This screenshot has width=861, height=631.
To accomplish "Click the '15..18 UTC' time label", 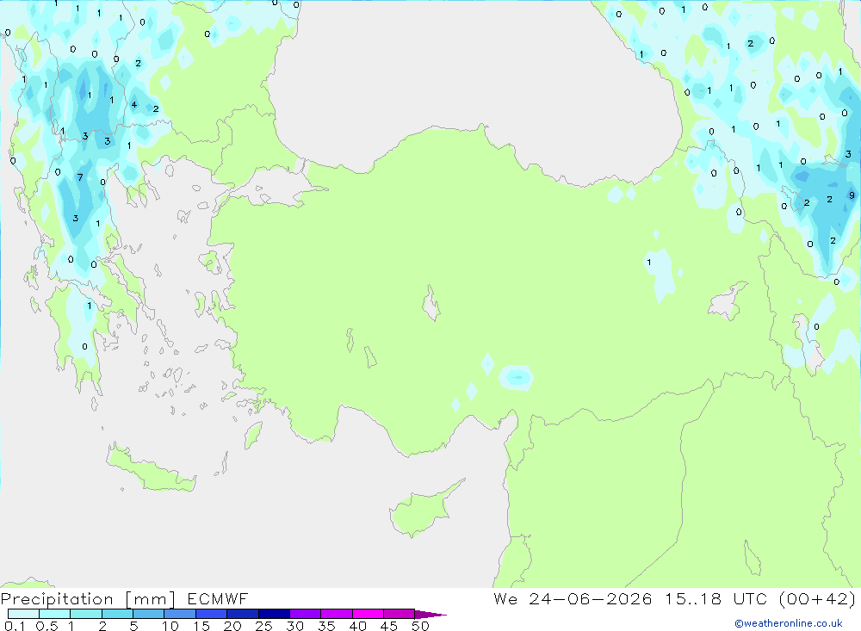I will [x=715, y=598].
